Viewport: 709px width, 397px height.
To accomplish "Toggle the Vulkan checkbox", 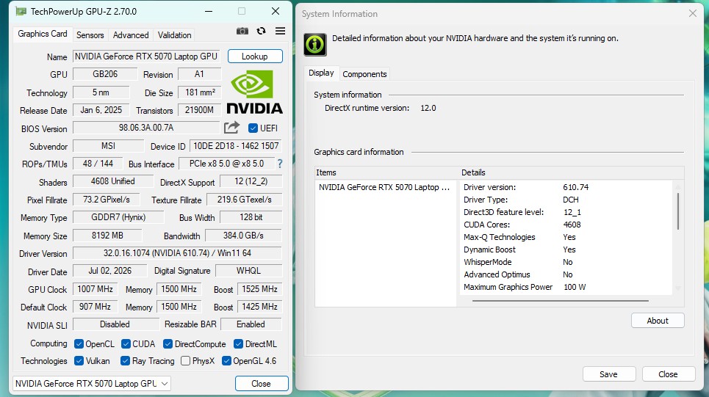I will [x=79, y=361].
